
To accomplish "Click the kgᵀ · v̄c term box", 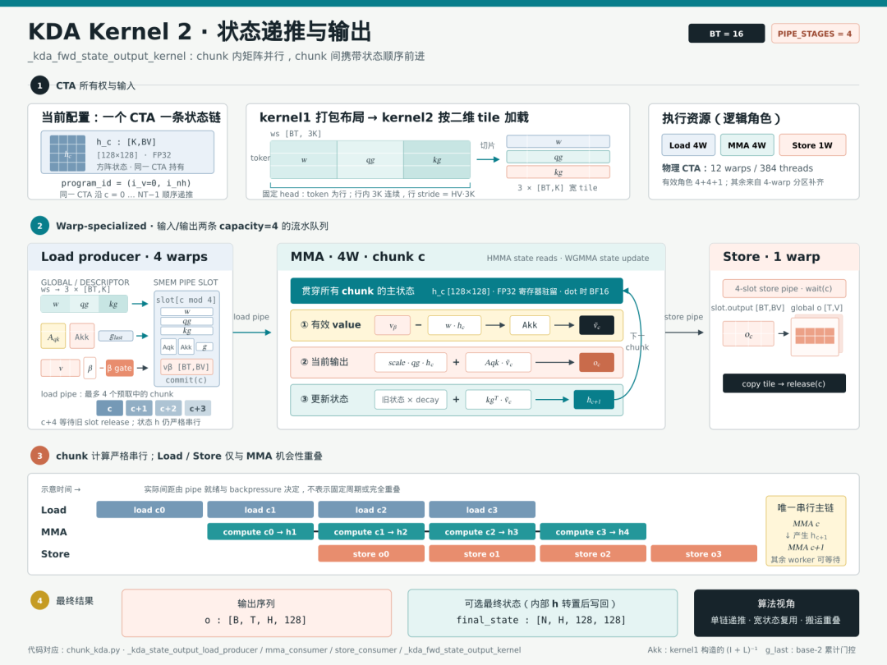I will 499,399.
